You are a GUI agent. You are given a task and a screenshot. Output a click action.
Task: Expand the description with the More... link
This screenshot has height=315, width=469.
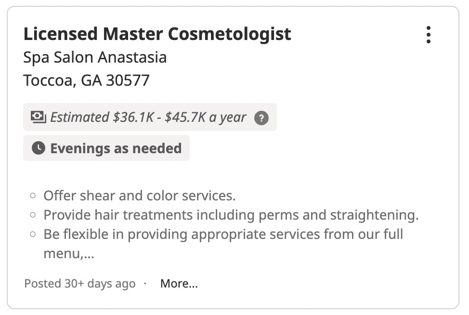tap(179, 284)
